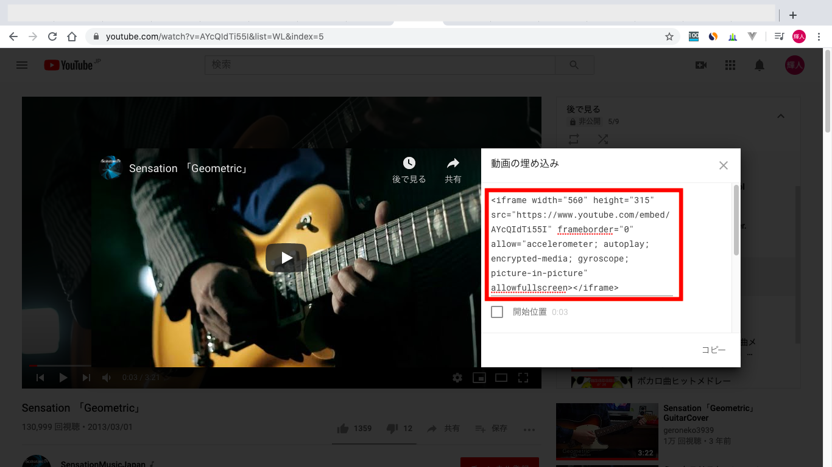The height and width of the screenshot is (467, 832).
Task: Open the YouTube apps grid icon
Action: (x=730, y=65)
